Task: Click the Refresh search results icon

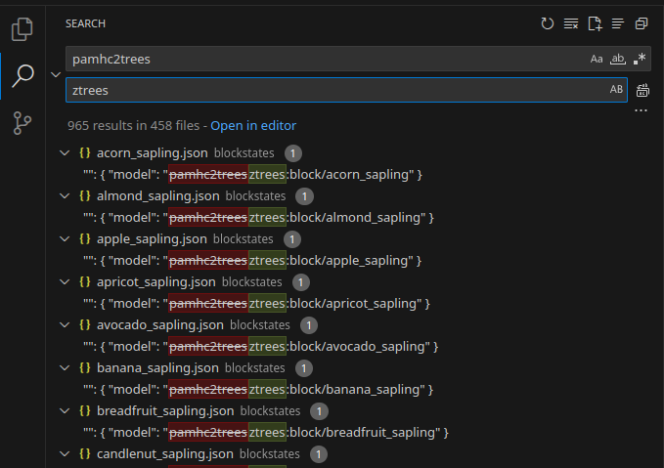Action: pyautogui.click(x=548, y=23)
